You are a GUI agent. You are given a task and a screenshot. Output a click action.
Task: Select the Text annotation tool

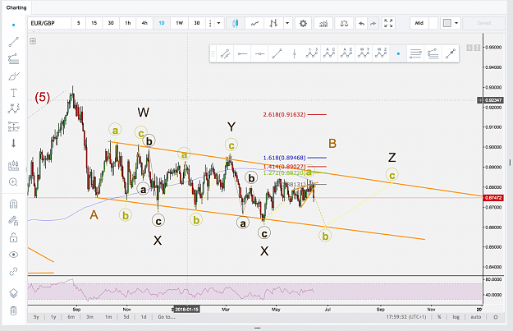tap(13, 93)
